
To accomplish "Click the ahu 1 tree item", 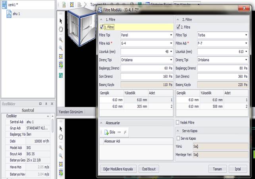I will pos(16,14).
